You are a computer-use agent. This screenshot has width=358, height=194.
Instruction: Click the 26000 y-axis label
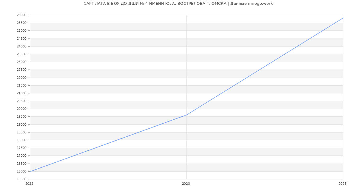[x=22, y=15]
